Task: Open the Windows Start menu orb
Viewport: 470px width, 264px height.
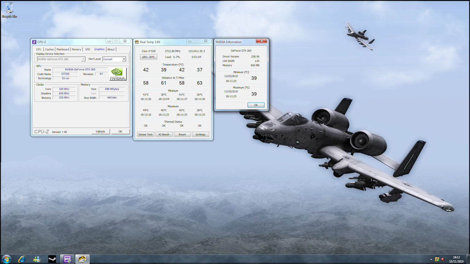Action: [6, 259]
